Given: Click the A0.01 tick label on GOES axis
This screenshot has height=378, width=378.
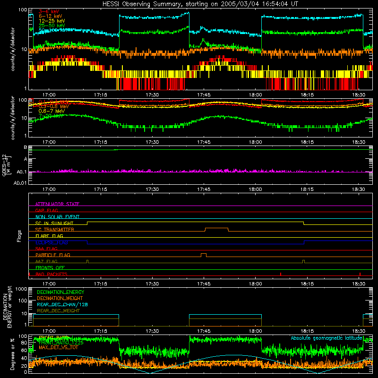Looking at the screenshot, I should tap(20, 183).
